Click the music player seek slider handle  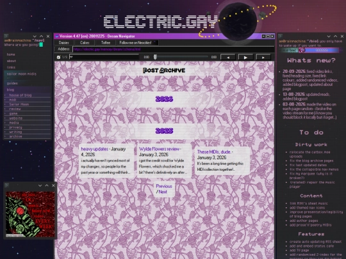(x=155, y=57)
